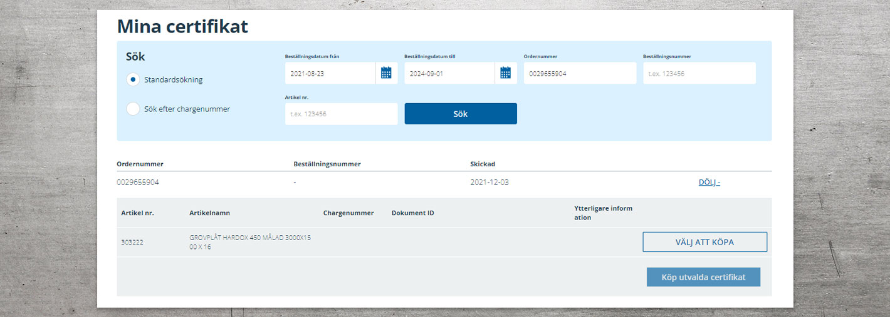Select the Standardsökning radio button
The width and height of the screenshot is (890, 317).
(x=133, y=80)
